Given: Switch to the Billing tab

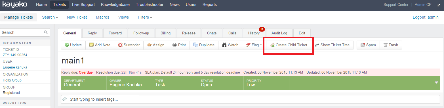Looking at the screenshot, I should coord(165,33).
